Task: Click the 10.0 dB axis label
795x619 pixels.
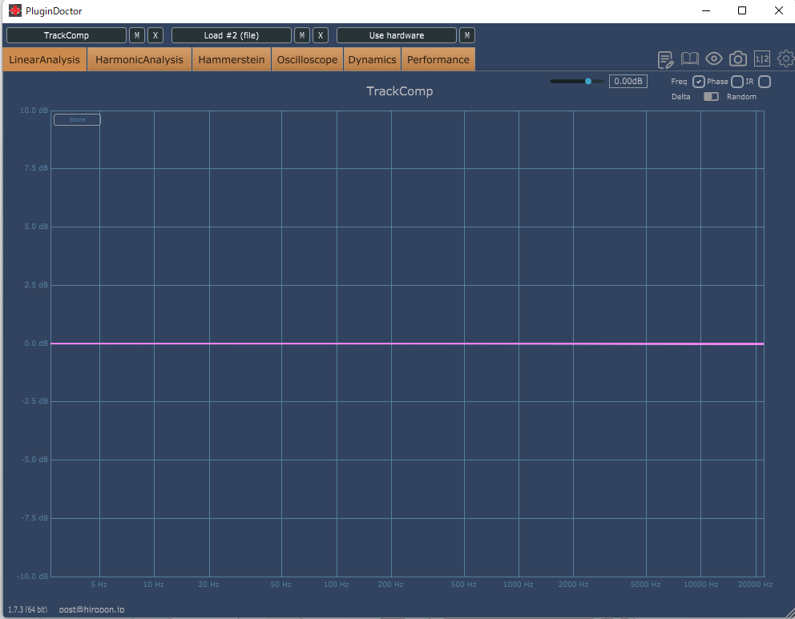Action: [34, 111]
